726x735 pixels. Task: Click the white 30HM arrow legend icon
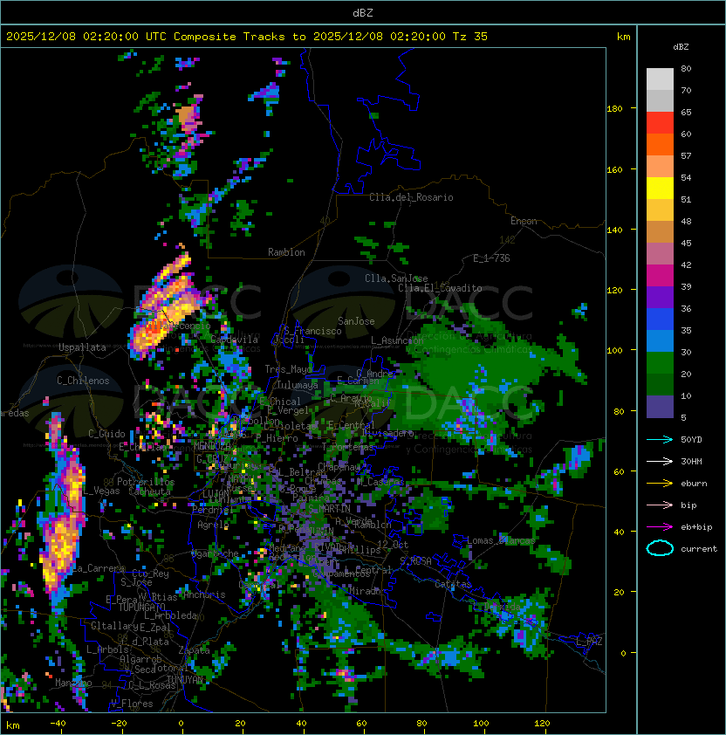pyautogui.click(x=660, y=461)
